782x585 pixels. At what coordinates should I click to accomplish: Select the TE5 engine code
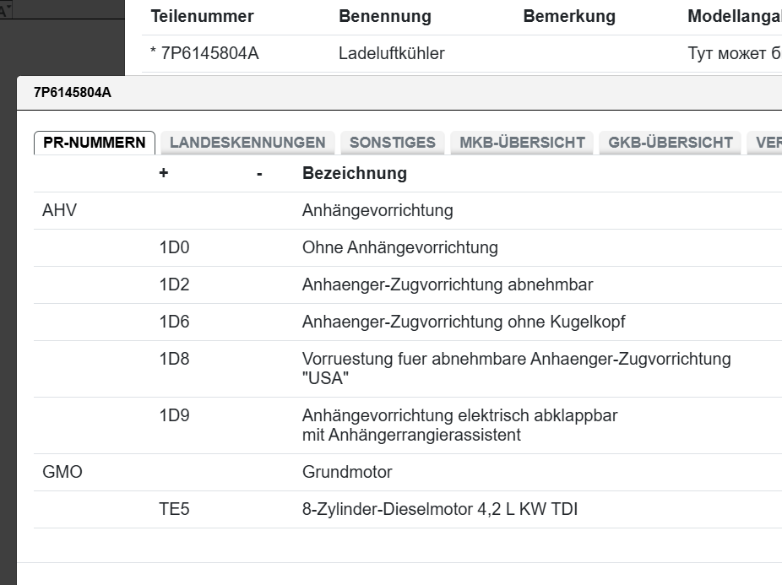click(174, 510)
